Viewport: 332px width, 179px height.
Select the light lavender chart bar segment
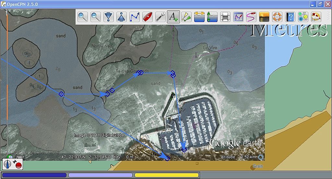pos(101,175)
